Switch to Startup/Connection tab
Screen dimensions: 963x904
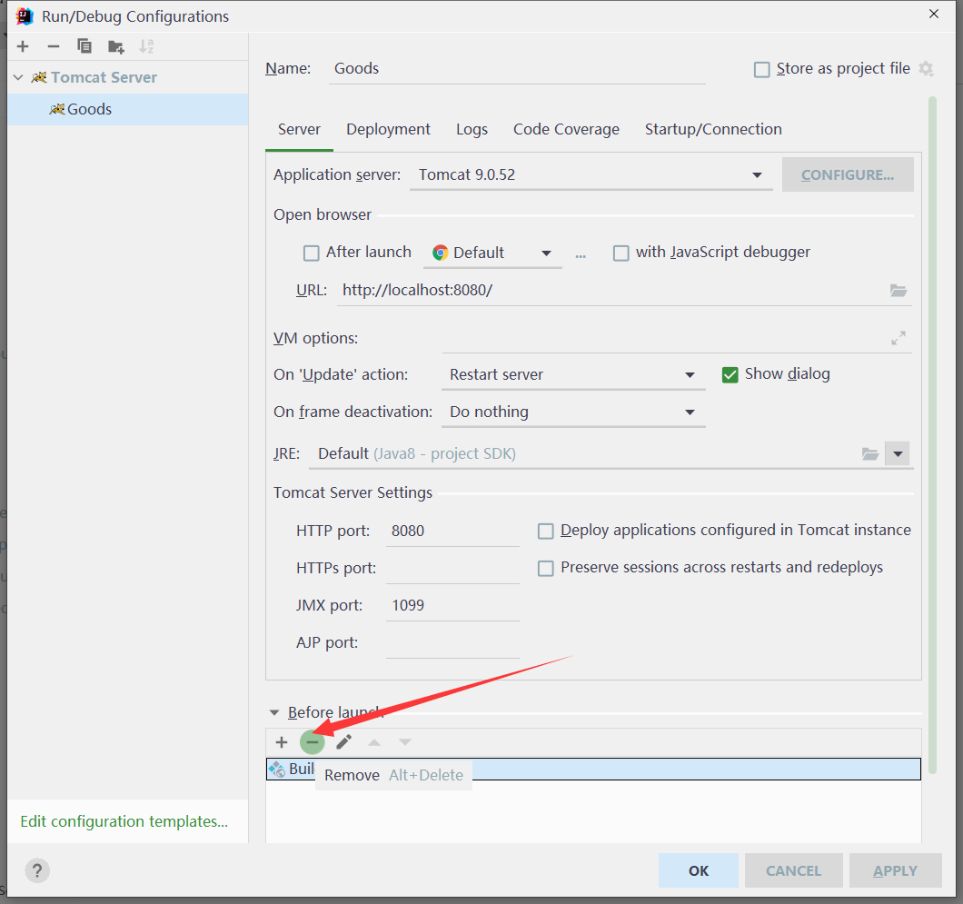pyautogui.click(x=713, y=130)
